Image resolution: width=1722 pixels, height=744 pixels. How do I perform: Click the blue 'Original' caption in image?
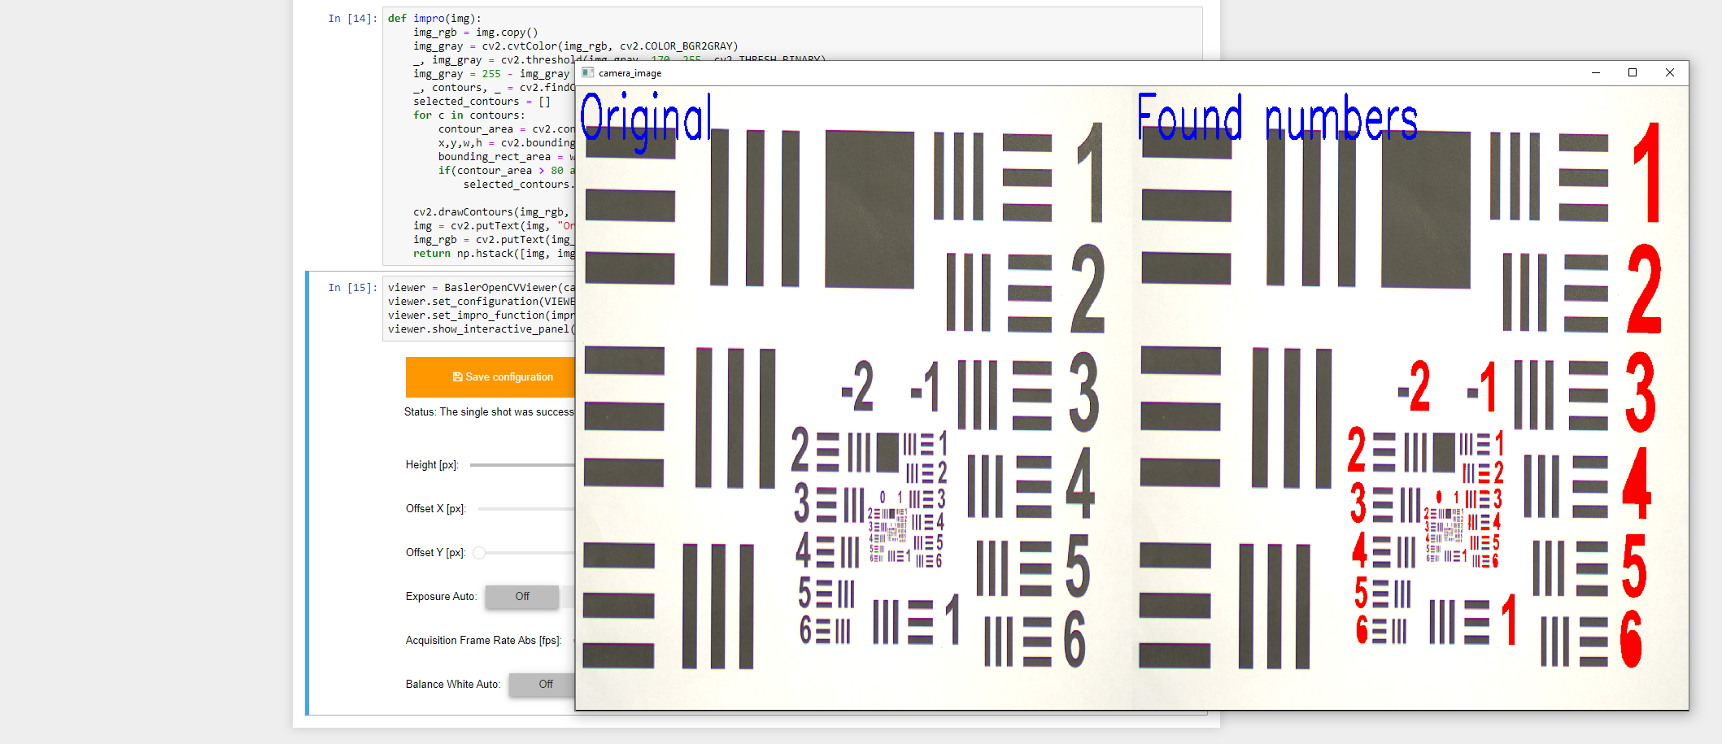coord(646,120)
